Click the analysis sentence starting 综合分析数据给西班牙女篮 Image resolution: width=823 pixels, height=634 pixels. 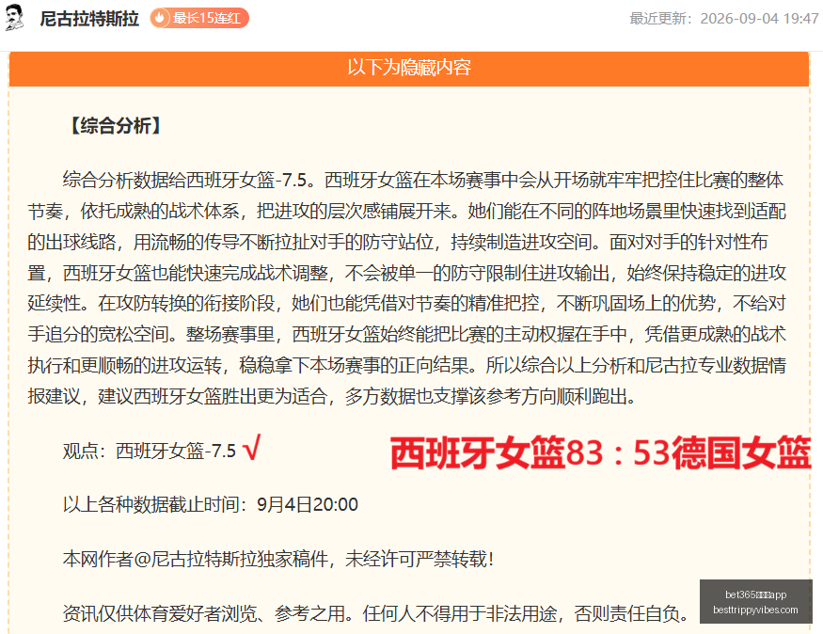pyautogui.click(x=188, y=181)
